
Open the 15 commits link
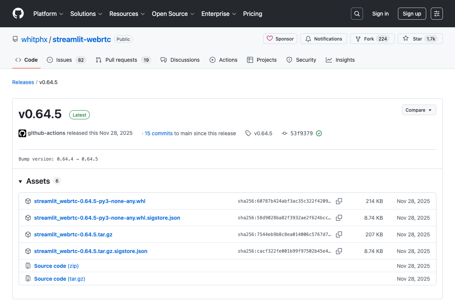click(x=158, y=133)
